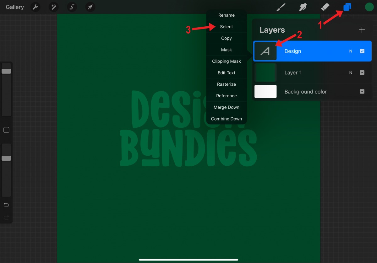The width and height of the screenshot is (377, 263).
Task: Open the Selection tool
Action: click(72, 7)
